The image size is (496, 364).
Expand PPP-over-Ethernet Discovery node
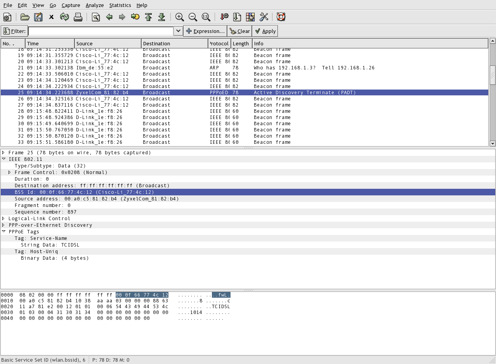[3, 225]
